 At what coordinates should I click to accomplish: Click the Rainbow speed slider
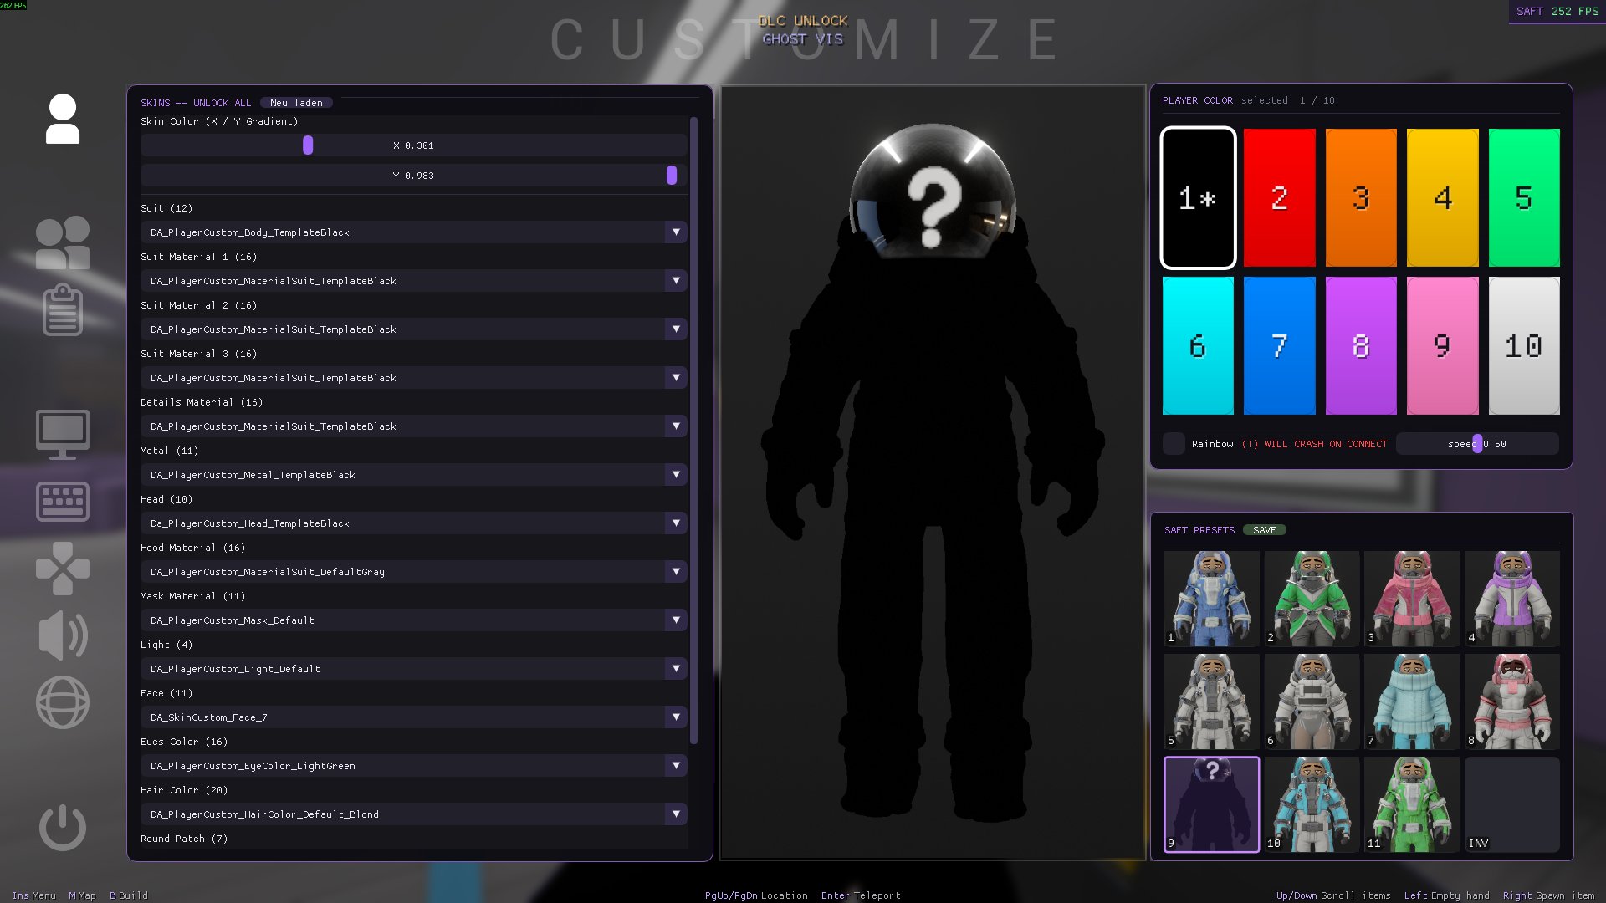point(1477,444)
